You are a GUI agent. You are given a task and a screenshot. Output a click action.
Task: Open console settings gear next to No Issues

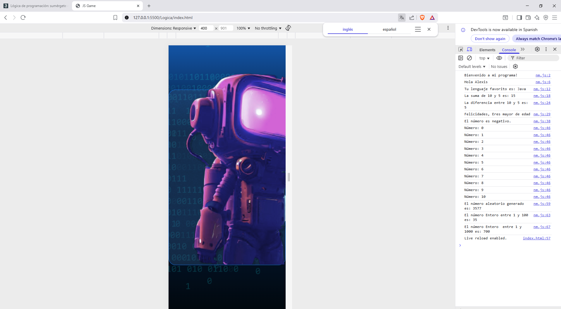[515, 66]
